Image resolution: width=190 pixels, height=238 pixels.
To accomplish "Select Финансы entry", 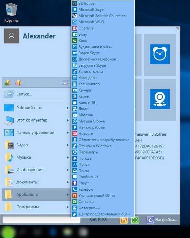I will pos(103,202).
